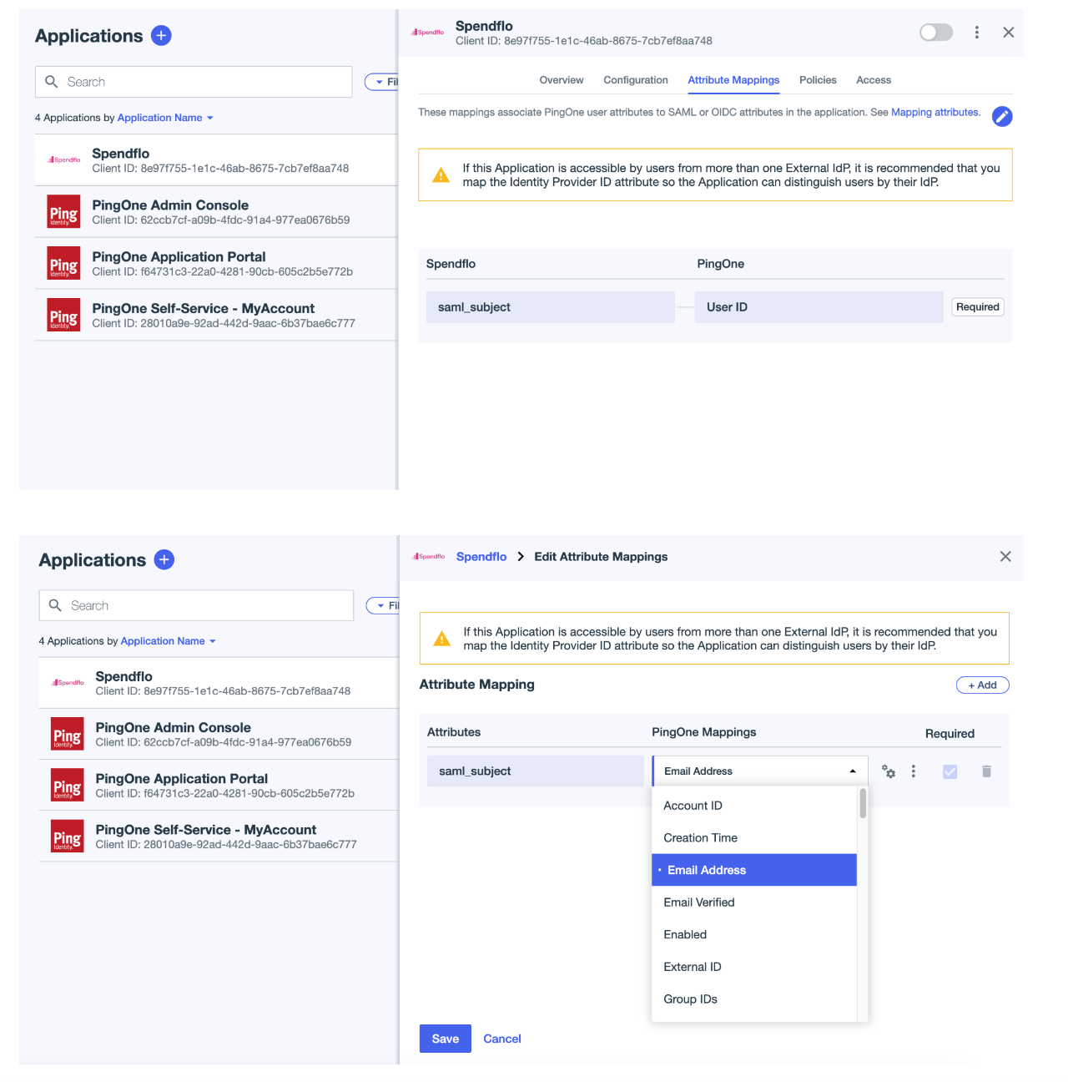
Task: Click Ping logo of PingOne Self-Service, lower screenshot
Action: [68, 837]
